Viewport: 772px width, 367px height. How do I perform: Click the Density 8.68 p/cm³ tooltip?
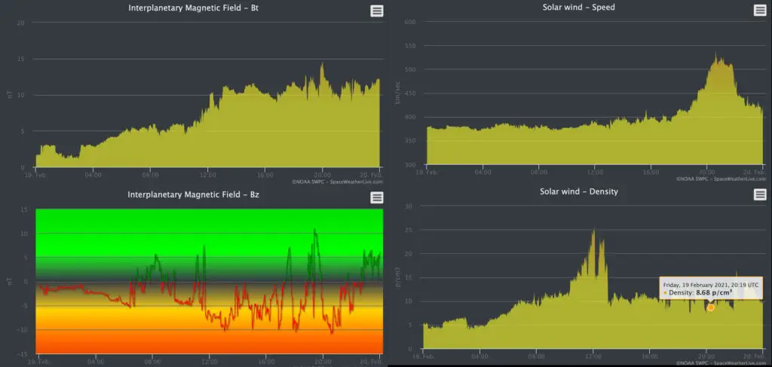[x=710, y=288]
